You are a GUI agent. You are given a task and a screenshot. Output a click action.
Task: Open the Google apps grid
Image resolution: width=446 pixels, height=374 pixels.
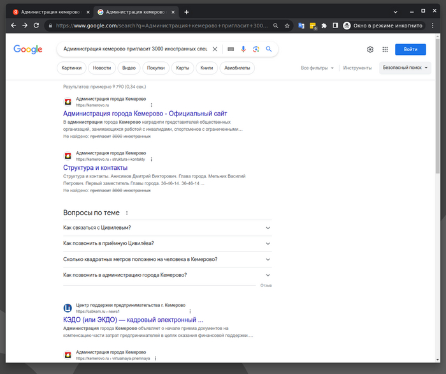pos(385,49)
